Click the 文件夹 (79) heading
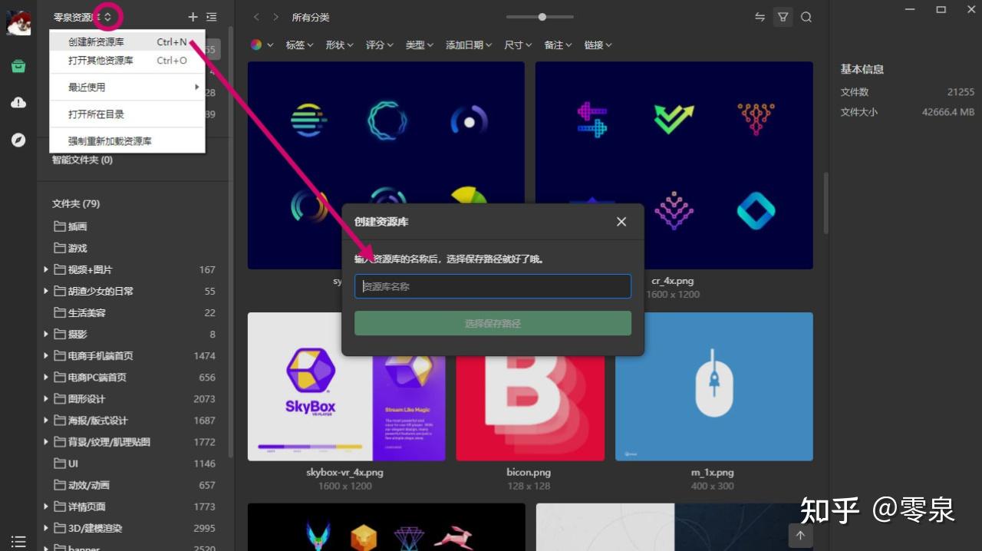 76,203
